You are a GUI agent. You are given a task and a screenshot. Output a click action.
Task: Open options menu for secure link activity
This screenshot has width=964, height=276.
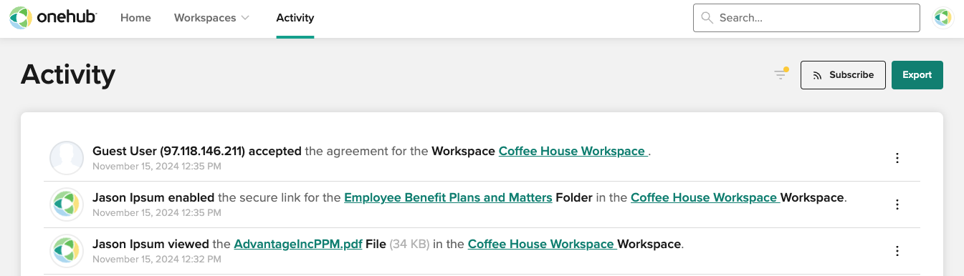pyautogui.click(x=897, y=204)
